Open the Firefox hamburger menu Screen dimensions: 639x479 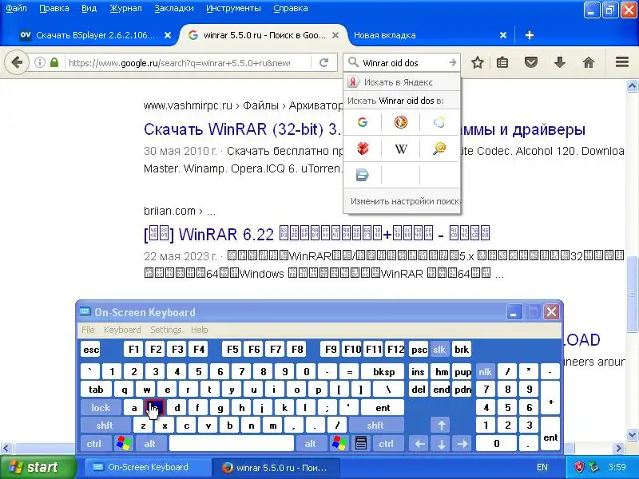pyautogui.click(x=622, y=62)
